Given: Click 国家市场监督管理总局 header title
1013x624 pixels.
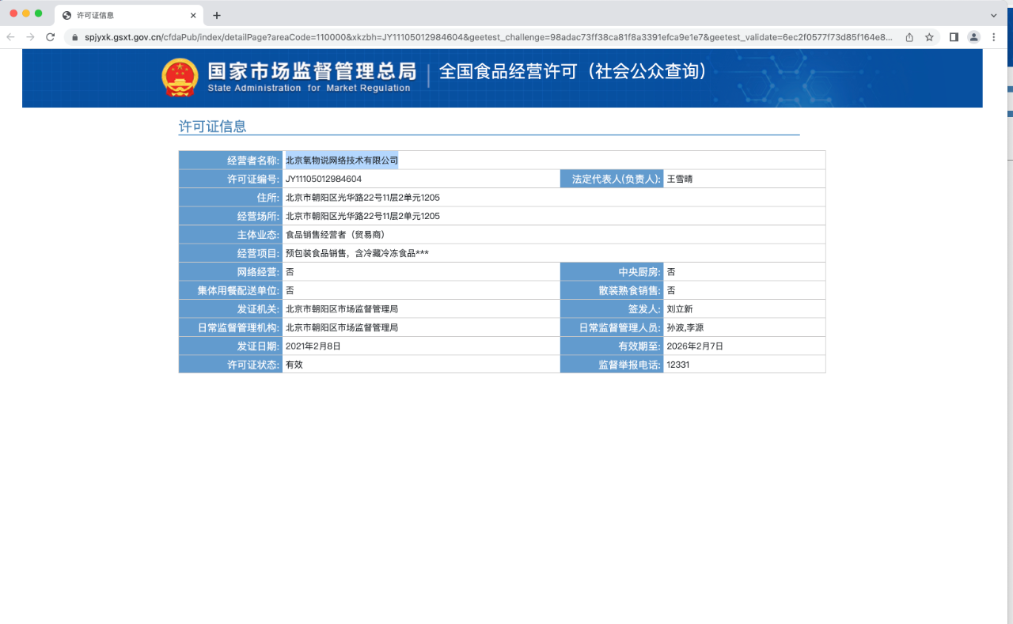Looking at the screenshot, I should pyautogui.click(x=312, y=71).
